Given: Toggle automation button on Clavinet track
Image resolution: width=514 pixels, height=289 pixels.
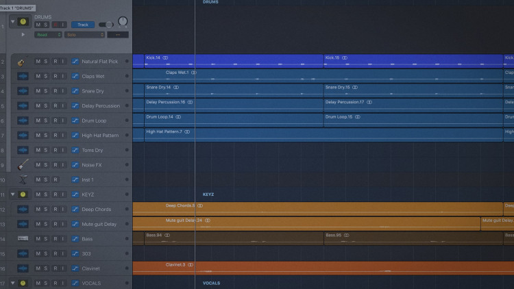Looking at the screenshot, I should (75, 268).
